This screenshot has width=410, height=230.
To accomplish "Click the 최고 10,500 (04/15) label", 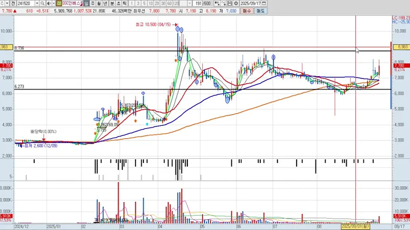I will 153,24.
